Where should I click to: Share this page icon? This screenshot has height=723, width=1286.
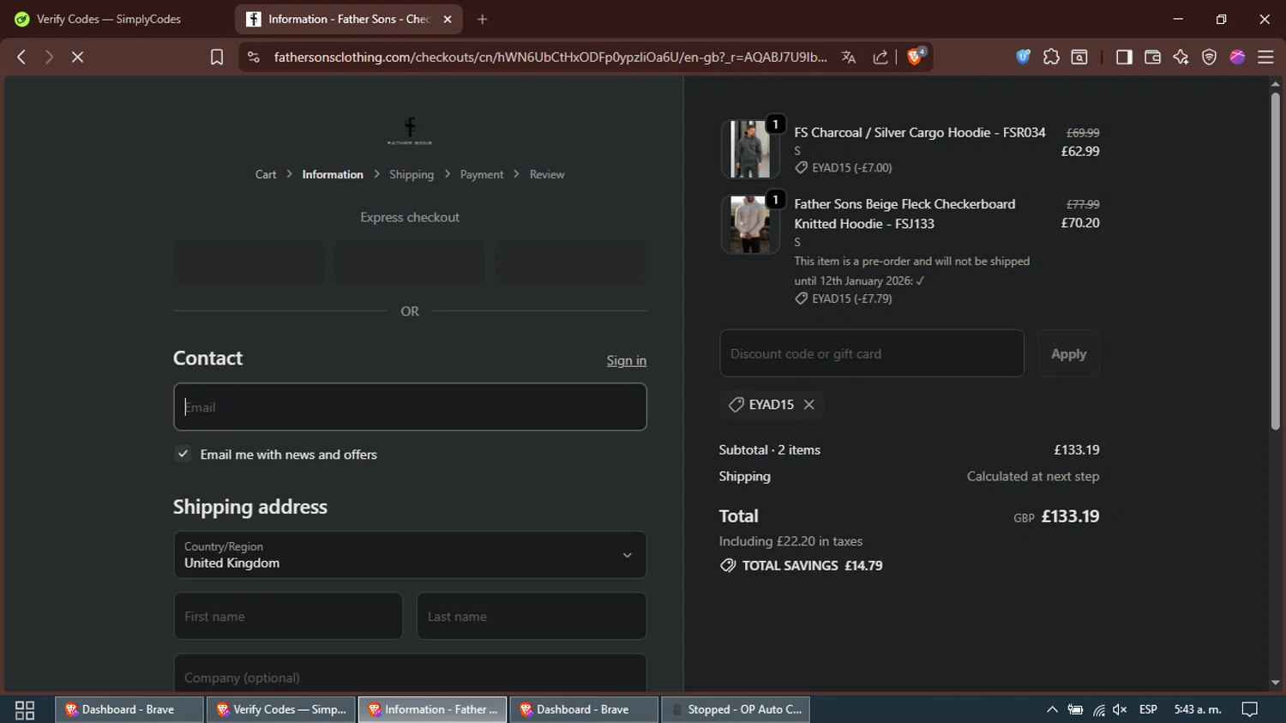point(880,57)
